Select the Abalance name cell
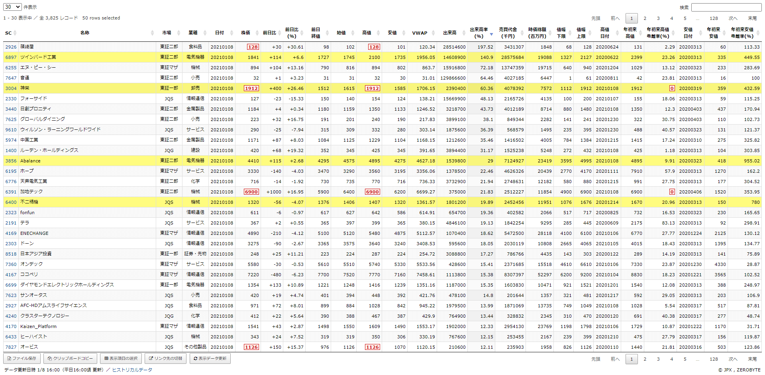This screenshot has width=765, height=375. pos(87,161)
